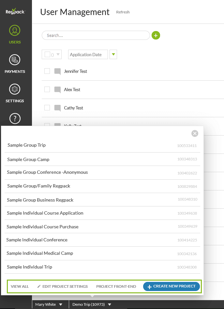Click the Create New Project button

click(x=172, y=286)
